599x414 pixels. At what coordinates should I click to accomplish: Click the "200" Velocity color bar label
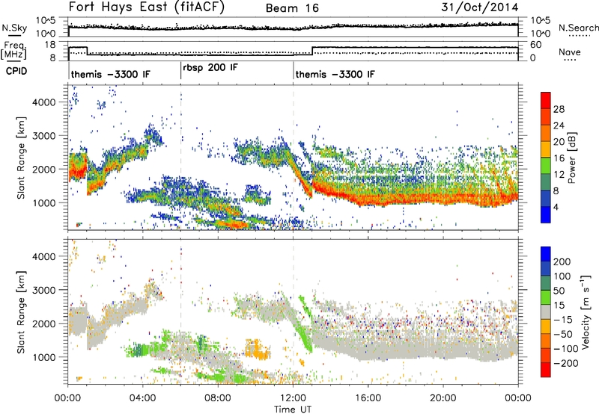562,262
